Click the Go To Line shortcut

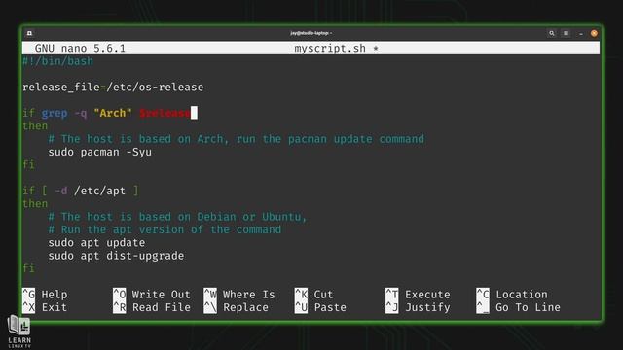point(519,307)
